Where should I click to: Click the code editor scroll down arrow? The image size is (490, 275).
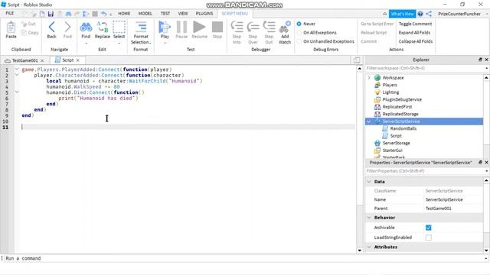[360, 251]
